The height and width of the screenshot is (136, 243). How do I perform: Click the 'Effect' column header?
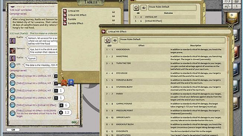point(141,46)
